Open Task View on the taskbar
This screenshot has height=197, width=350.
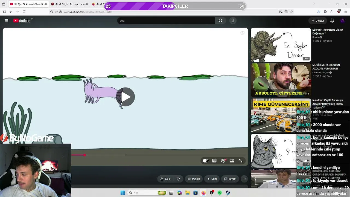click(x=171, y=193)
